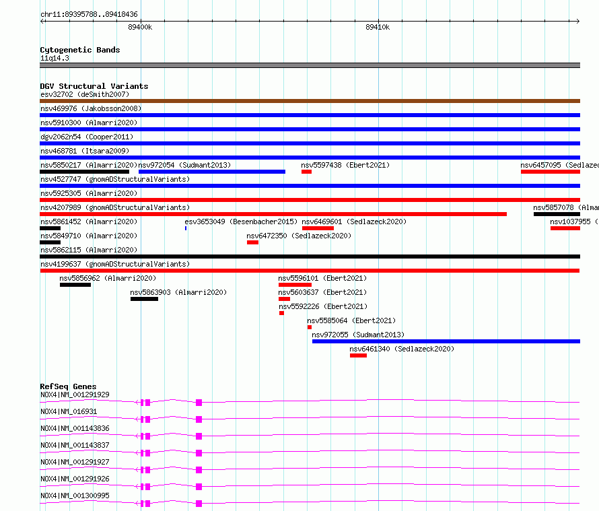Click the black bar under nsv5850217
599x511 pixels.
84,172
